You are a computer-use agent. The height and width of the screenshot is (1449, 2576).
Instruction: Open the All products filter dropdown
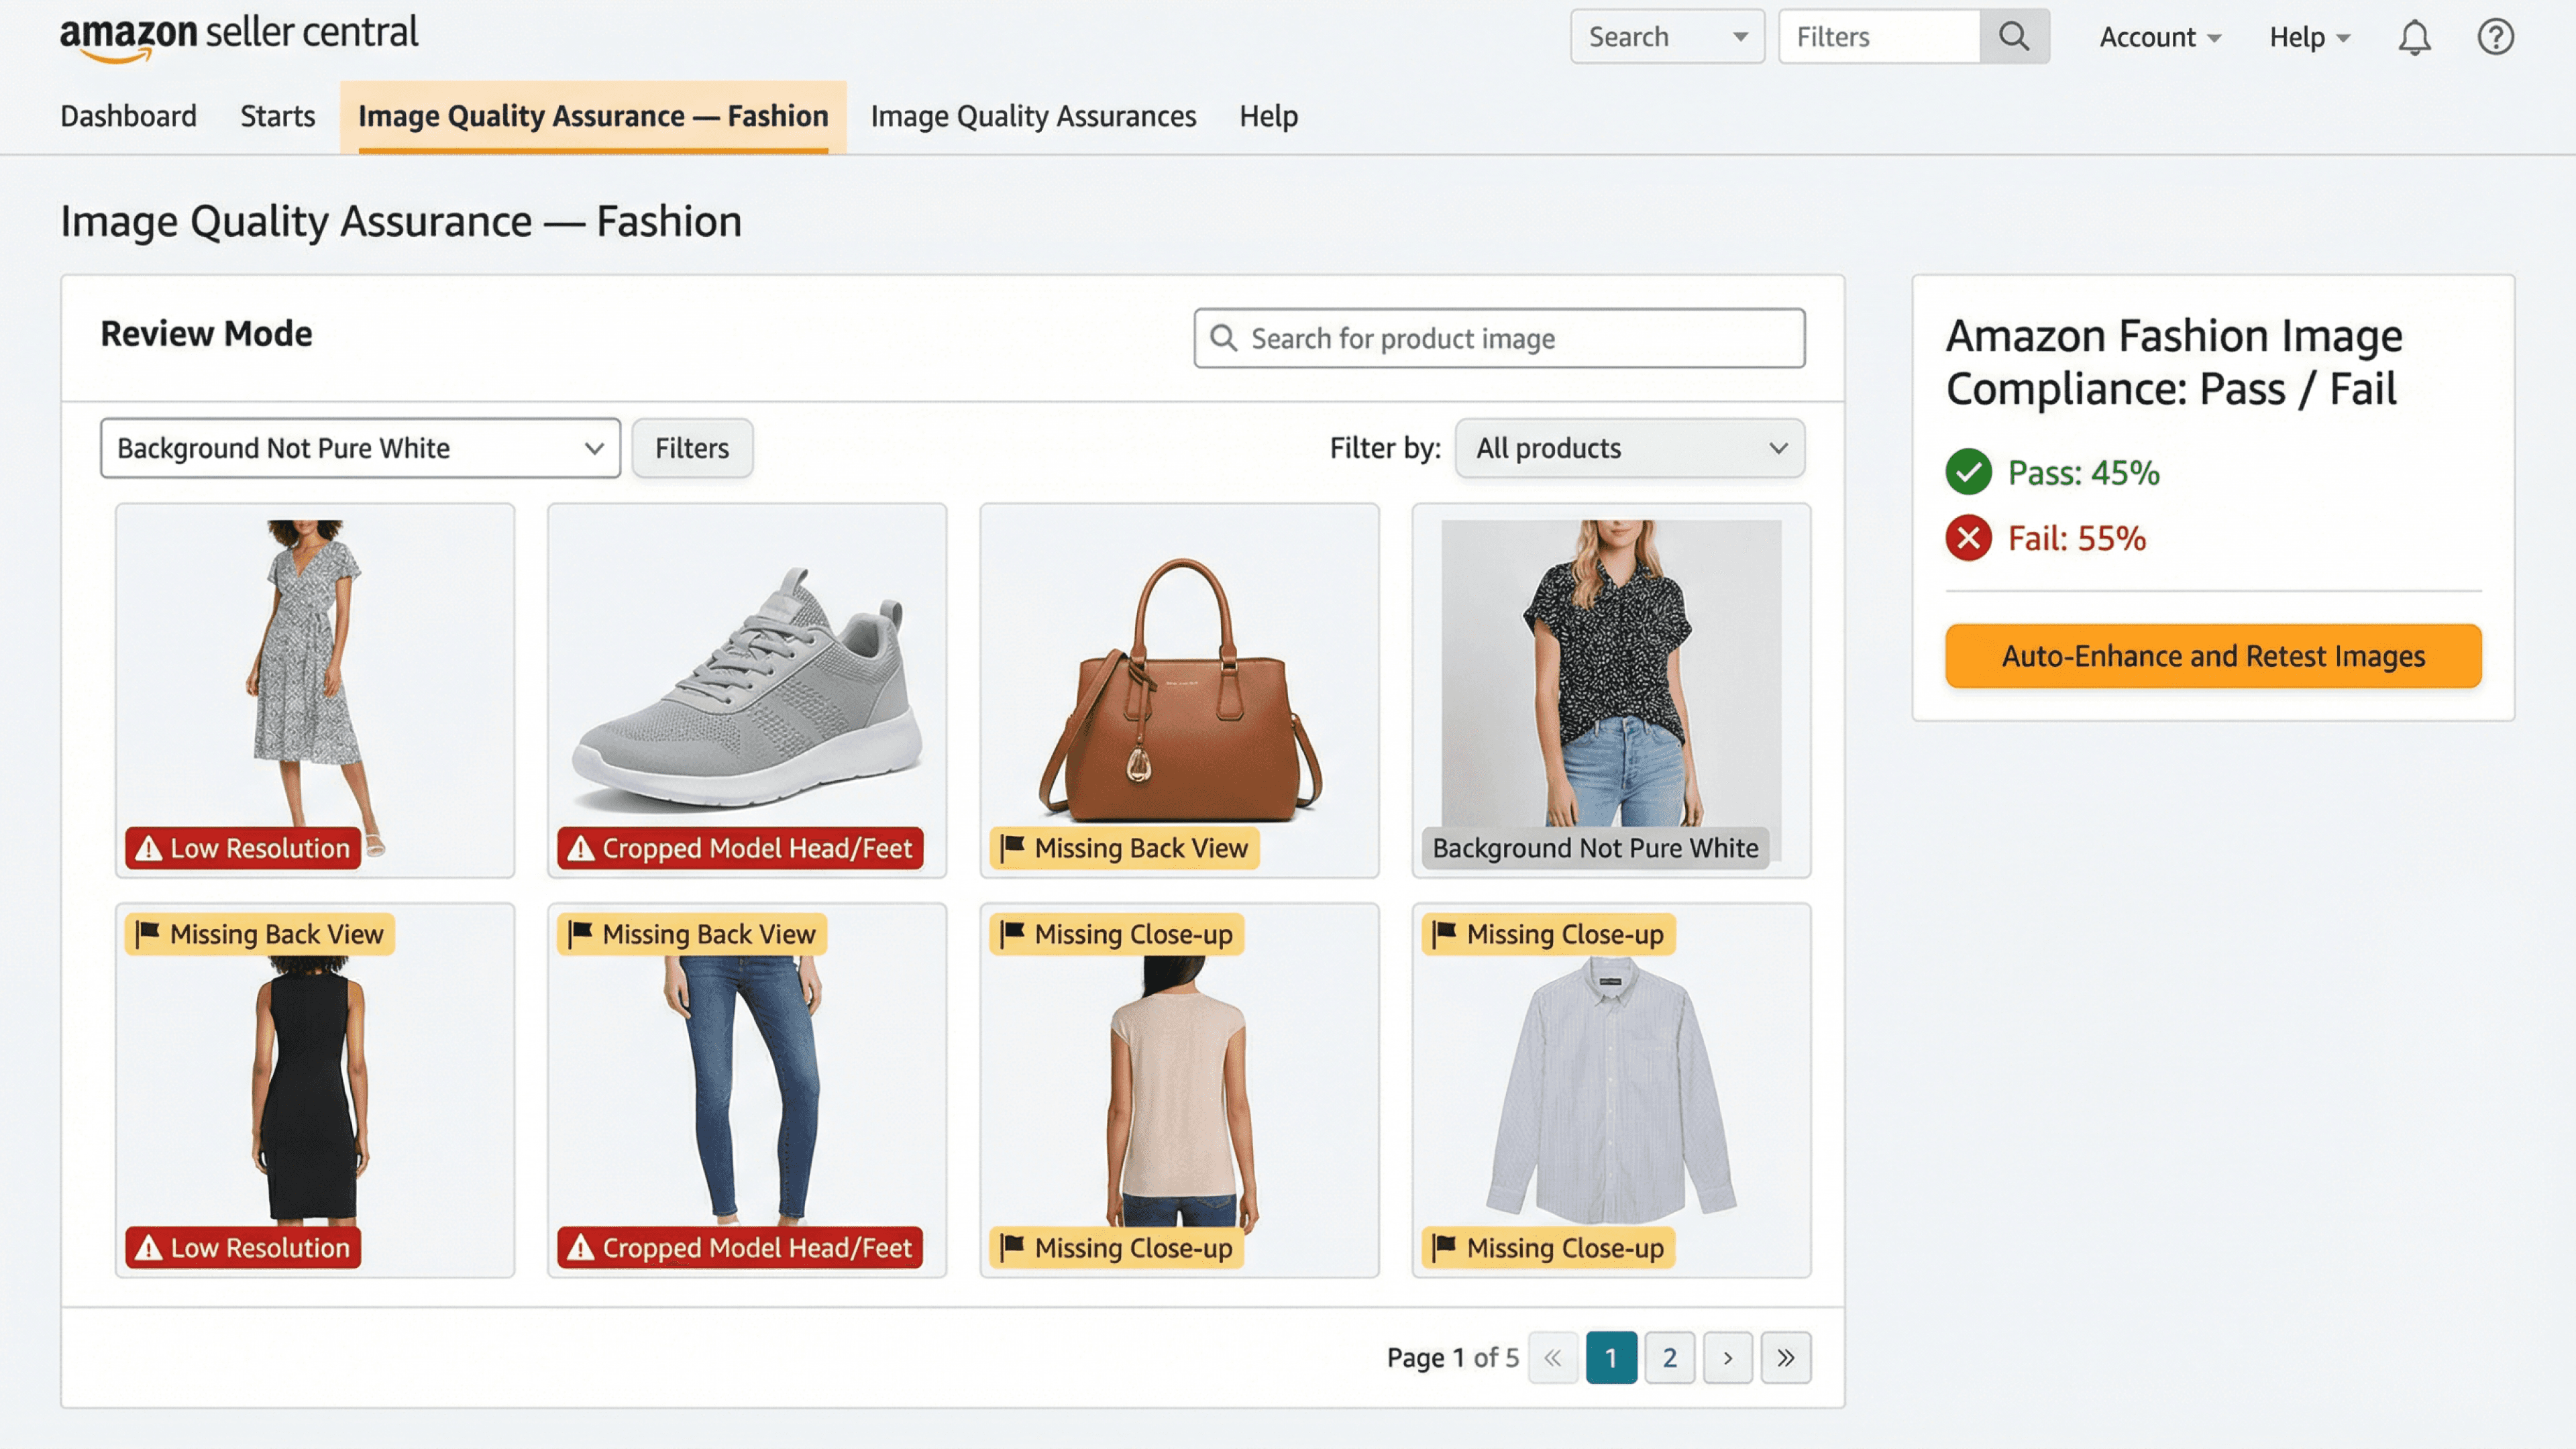pyautogui.click(x=1630, y=448)
